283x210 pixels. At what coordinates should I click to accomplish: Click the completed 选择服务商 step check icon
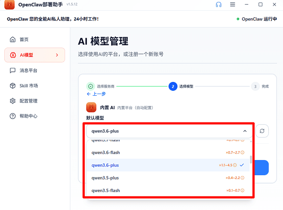pos(91,87)
